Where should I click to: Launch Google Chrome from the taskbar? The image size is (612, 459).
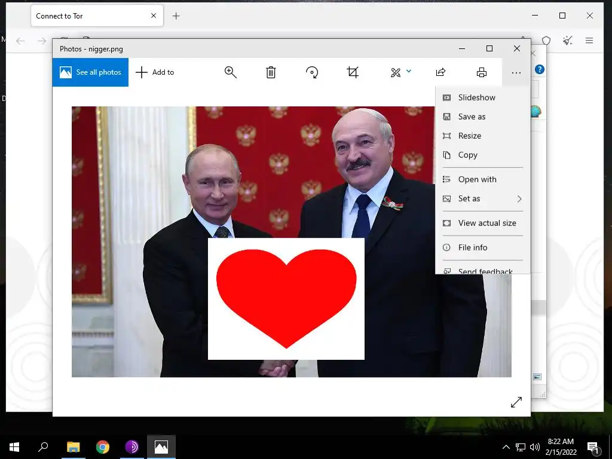tap(103, 447)
